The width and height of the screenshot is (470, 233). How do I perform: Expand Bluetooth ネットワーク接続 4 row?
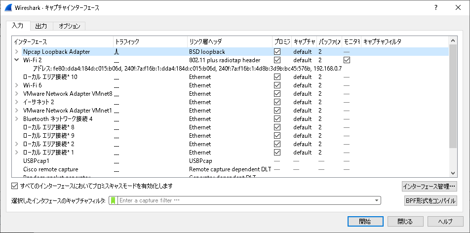tap(16, 119)
